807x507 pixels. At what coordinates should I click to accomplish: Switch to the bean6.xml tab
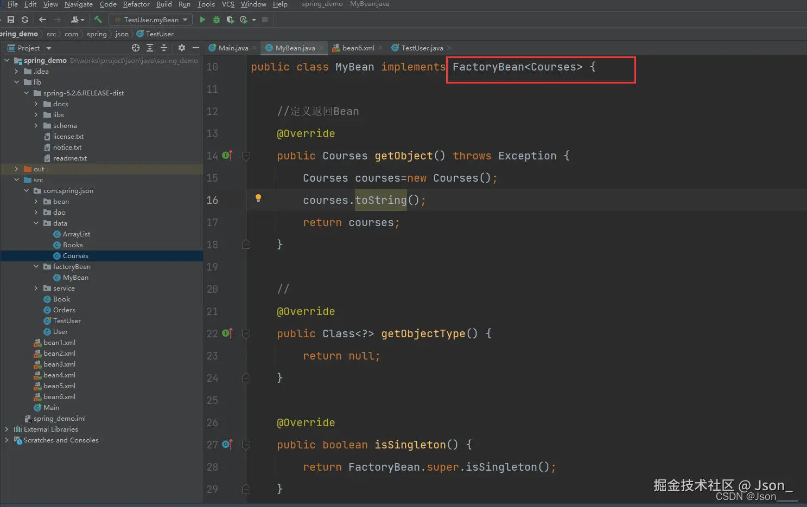pos(358,48)
